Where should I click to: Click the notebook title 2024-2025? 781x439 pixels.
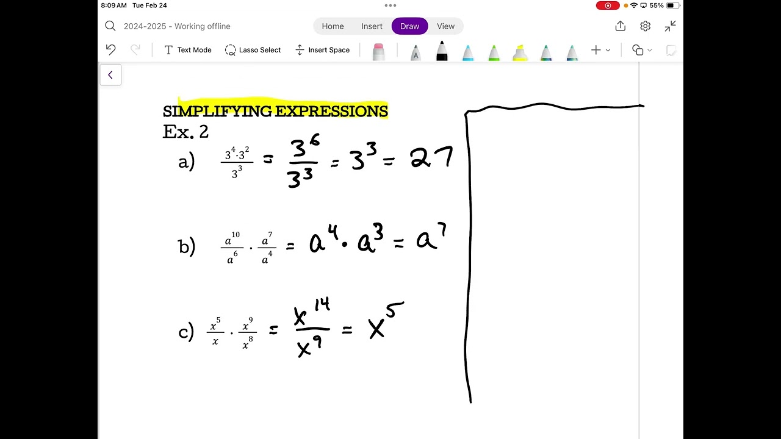click(177, 26)
